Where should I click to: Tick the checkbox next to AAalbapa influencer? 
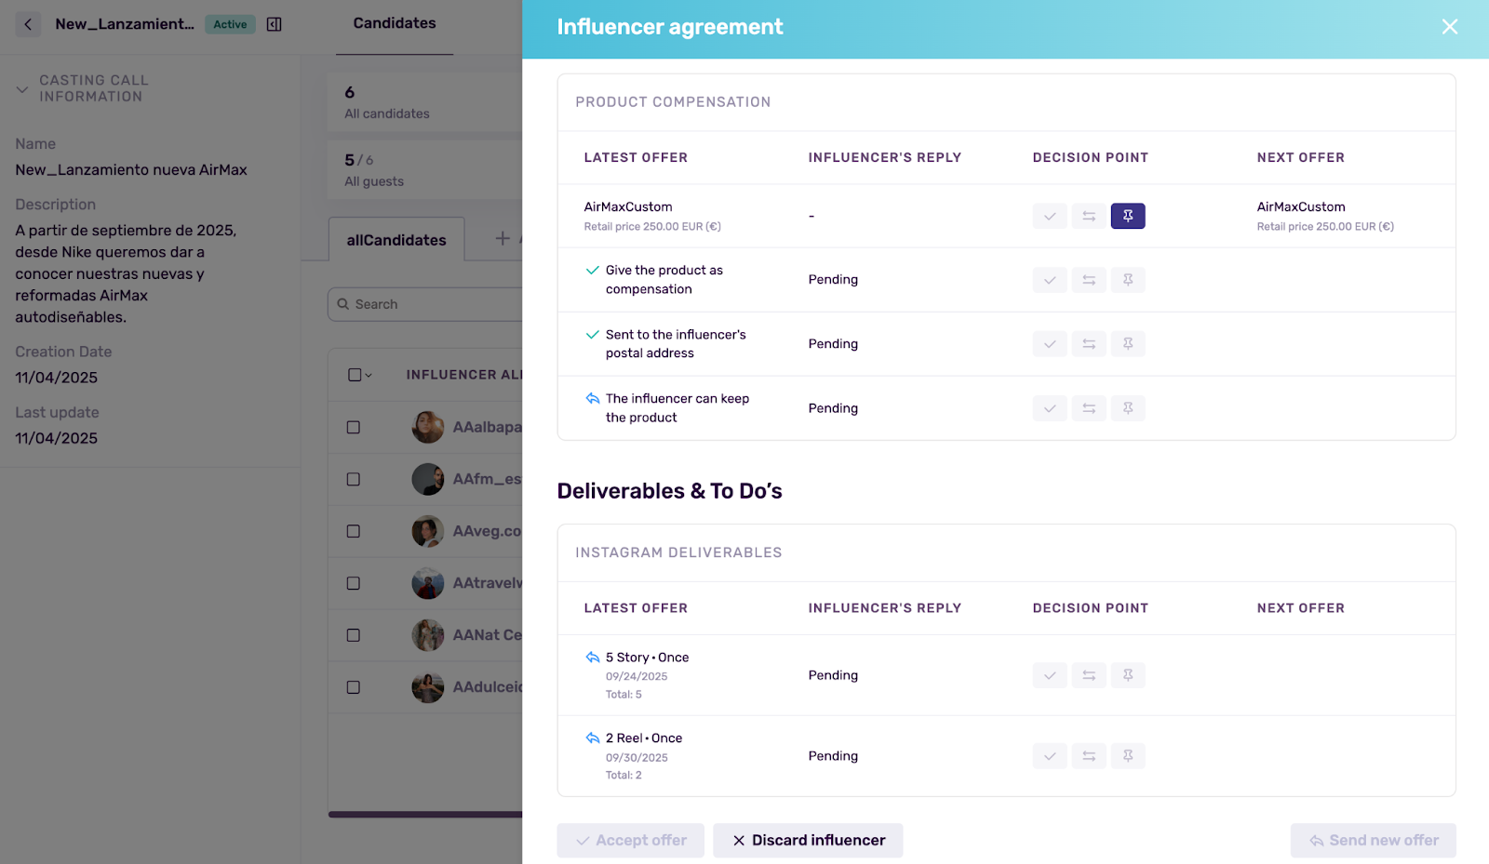coord(354,428)
